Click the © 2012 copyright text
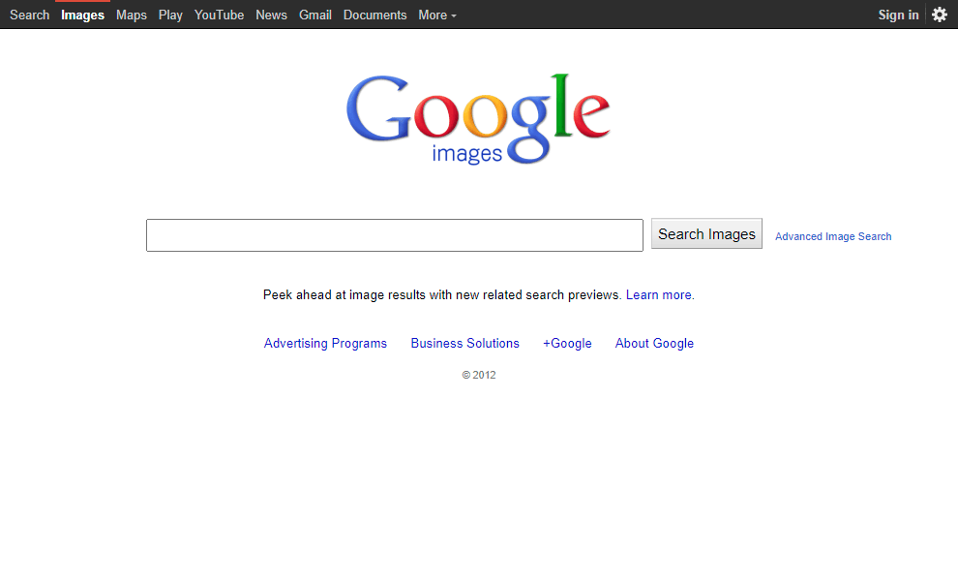The height and width of the screenshot is (581, 958). click(479, 375)
